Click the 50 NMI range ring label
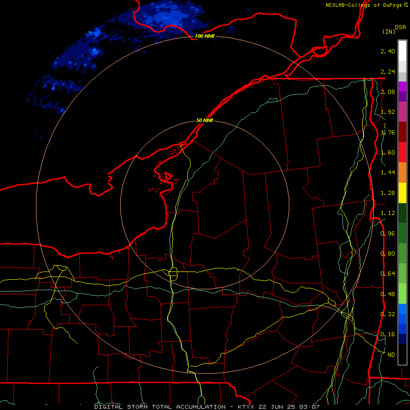 [205, 121]
